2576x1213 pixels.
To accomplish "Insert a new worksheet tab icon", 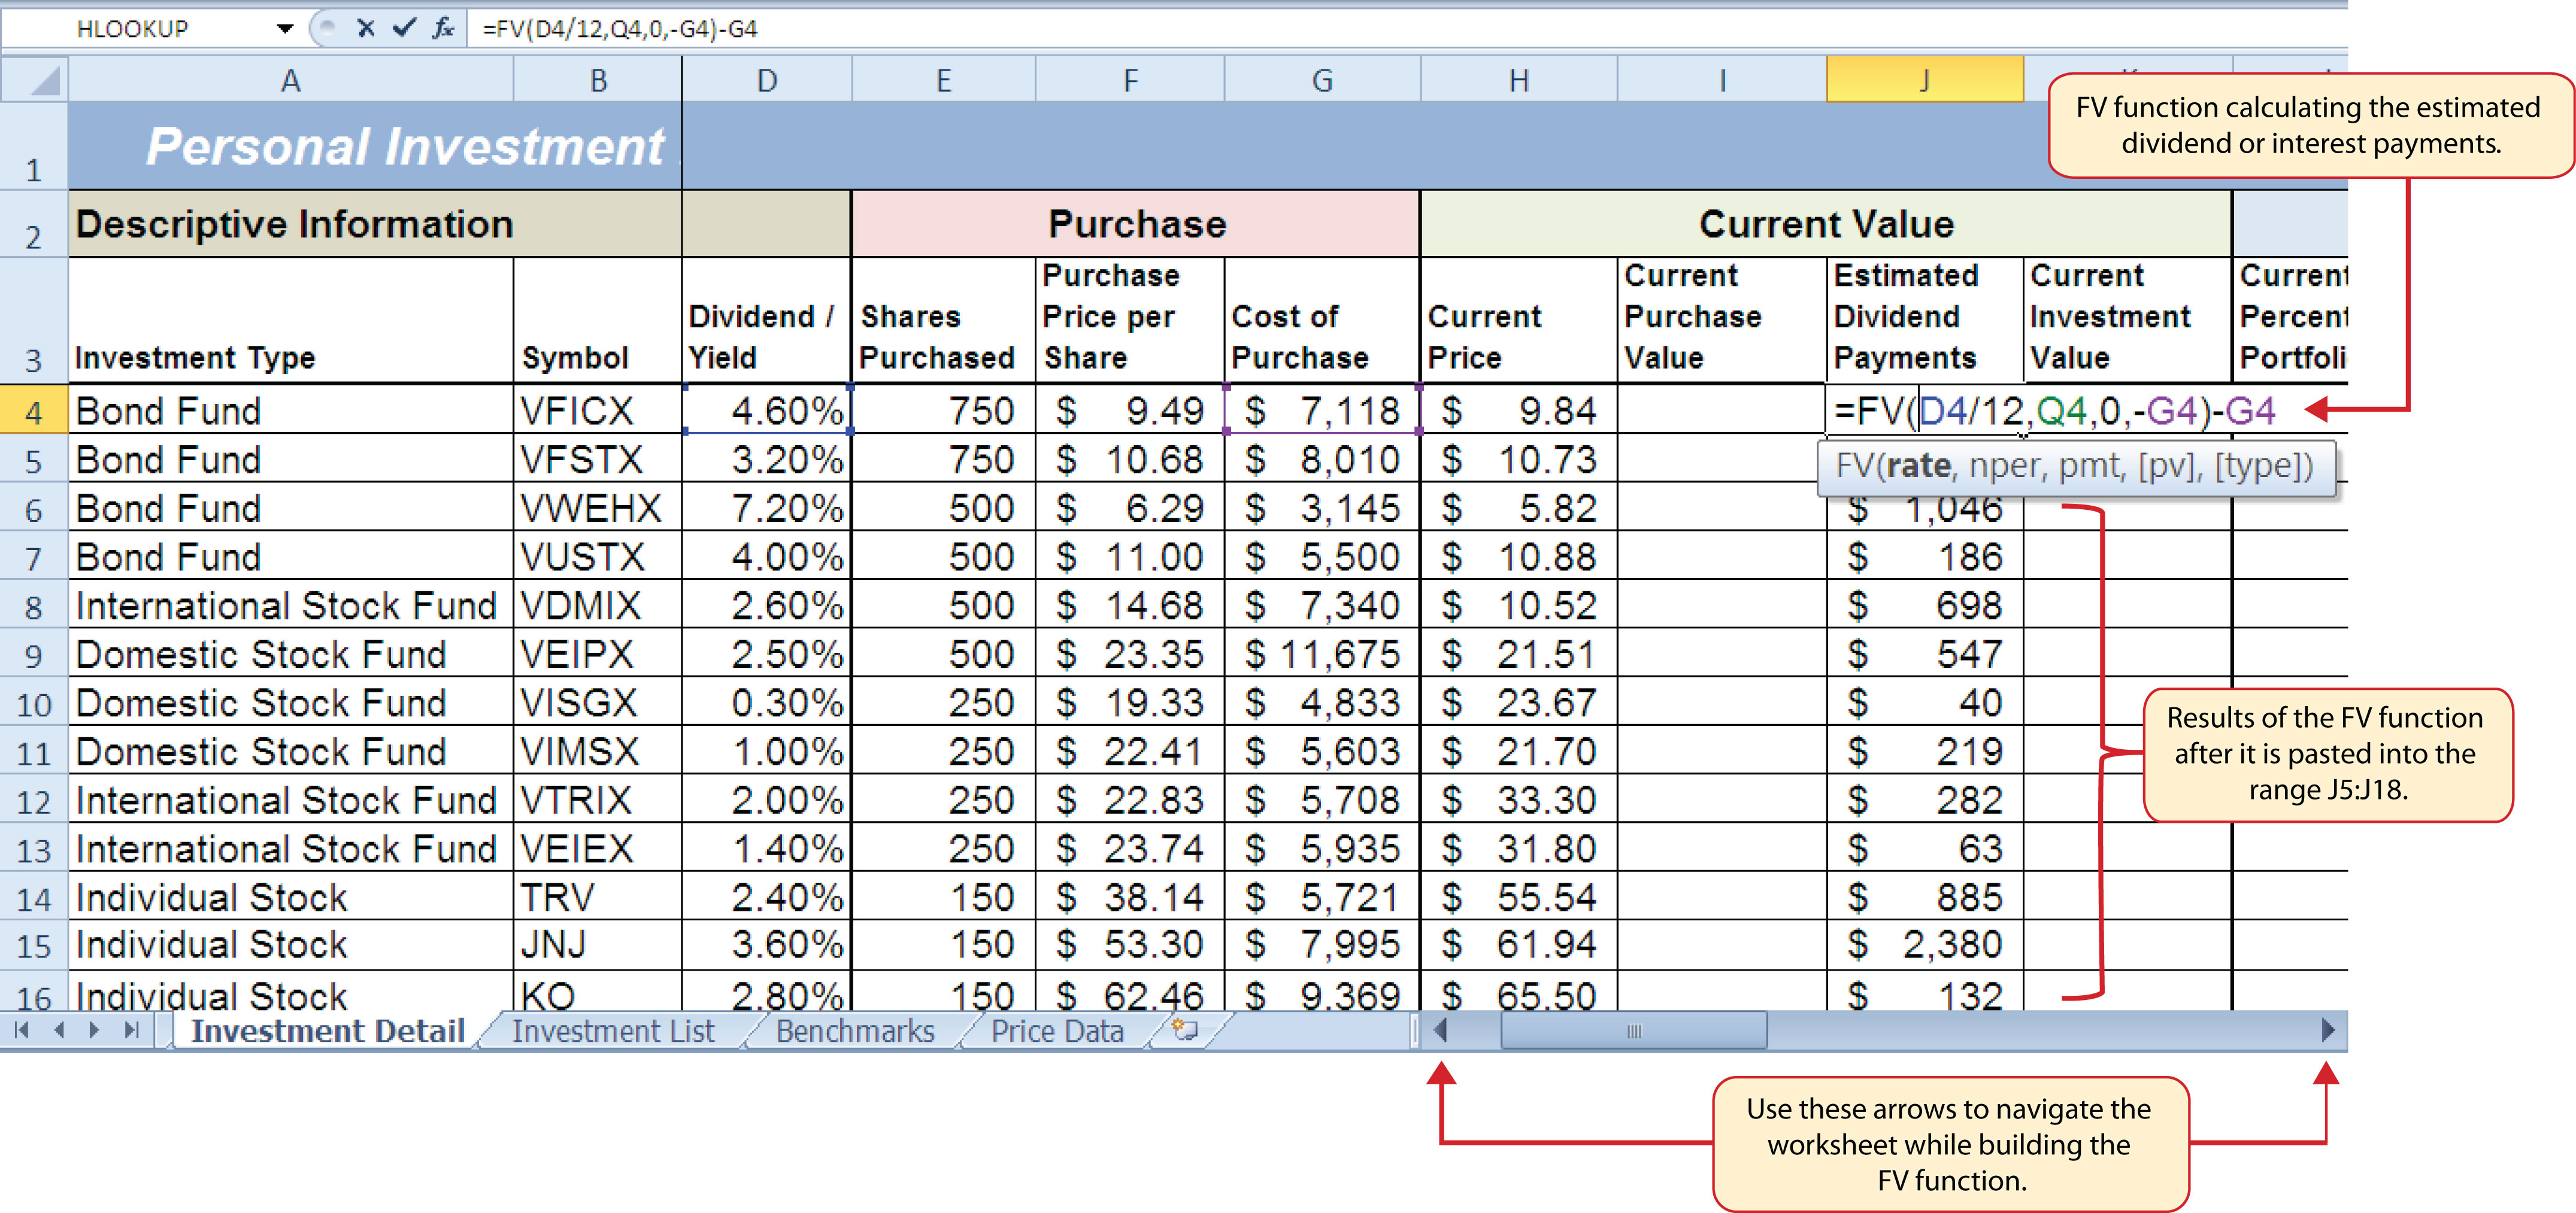I will [x=1185, y=1030].
